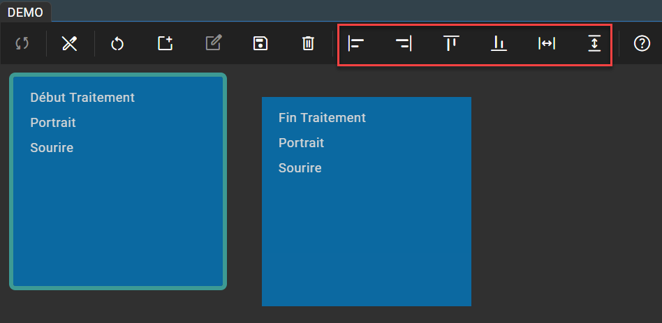The width and height of the screenshot is (662, 323).
Task: Delete with the trash can icon
Action: 308,43
